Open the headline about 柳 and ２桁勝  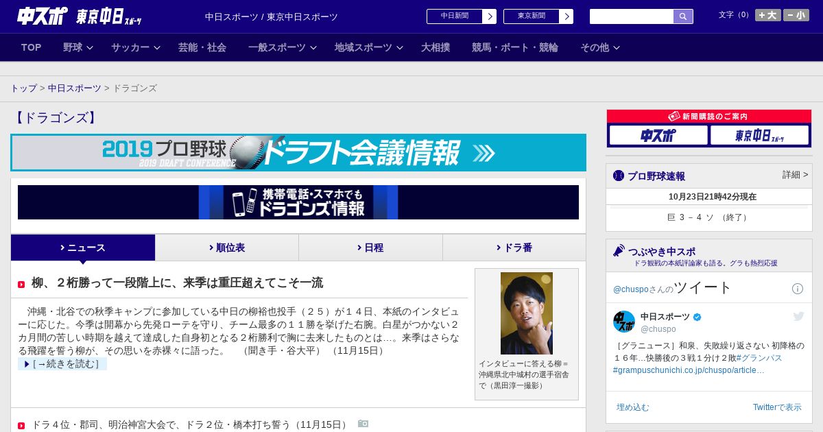[x=177, y=283]
